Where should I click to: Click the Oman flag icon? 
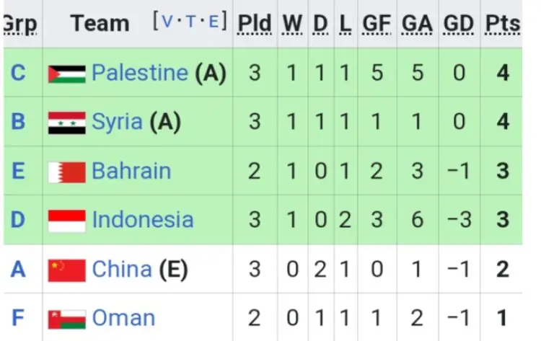[67, 319]
